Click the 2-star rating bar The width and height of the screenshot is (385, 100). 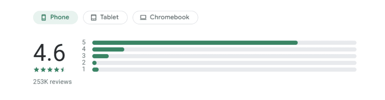224,63
